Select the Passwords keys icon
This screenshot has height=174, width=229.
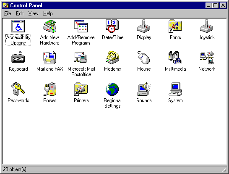click(18, 89)
